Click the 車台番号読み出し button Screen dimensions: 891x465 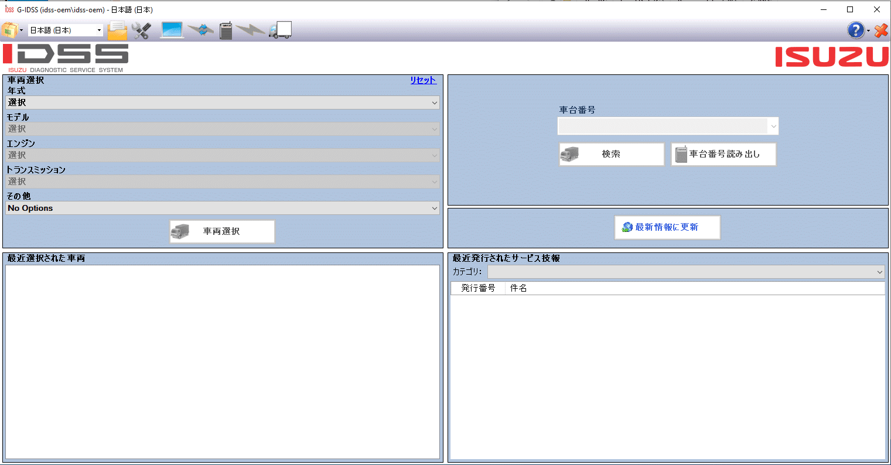coord(723,154)
